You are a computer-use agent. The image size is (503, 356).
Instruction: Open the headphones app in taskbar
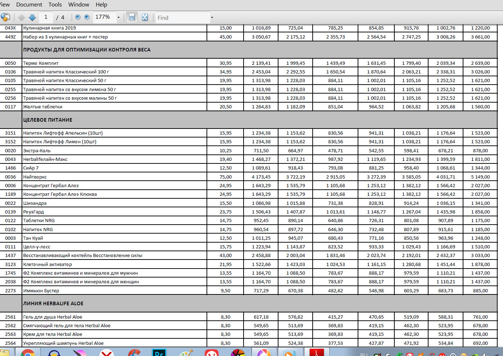coord(54,352)
